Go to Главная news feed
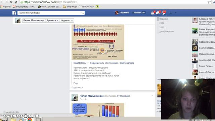The image size is (215, 121). (x=139, y=13)
